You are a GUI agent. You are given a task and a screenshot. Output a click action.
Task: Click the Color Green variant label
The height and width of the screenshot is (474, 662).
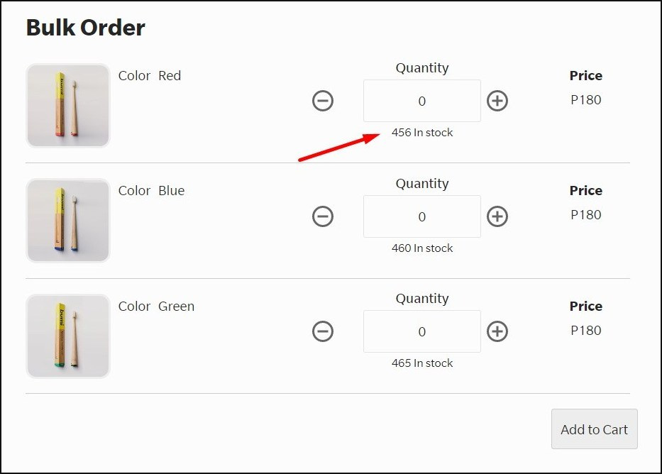(156, 306)
